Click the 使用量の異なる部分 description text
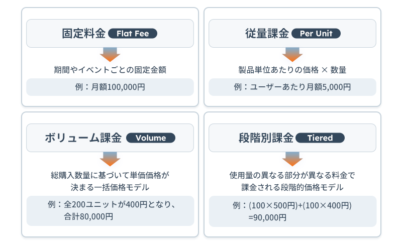The image size is (402, 246). click(292, 176)
